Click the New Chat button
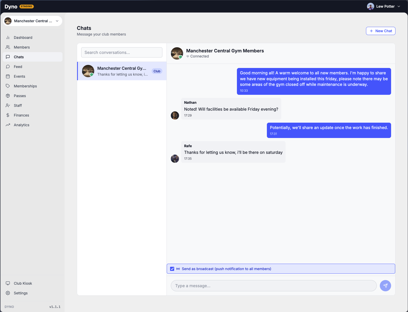Viewport: 408px width, 312px height. point(381,31)
